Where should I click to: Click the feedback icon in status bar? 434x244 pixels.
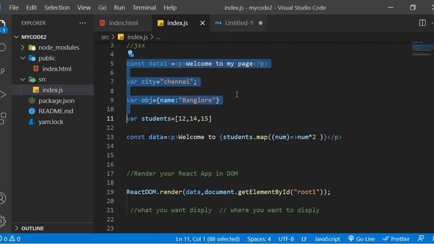[x=421, y=239]
